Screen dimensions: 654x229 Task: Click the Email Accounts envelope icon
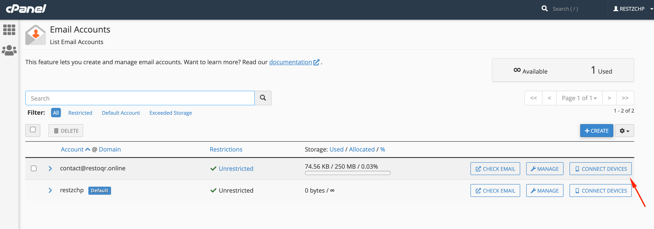[35, 35]
